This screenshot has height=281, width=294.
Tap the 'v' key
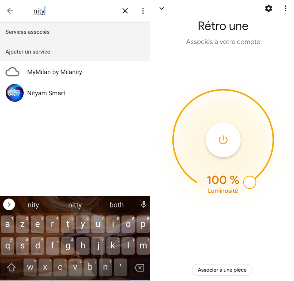tap(75, 267)
